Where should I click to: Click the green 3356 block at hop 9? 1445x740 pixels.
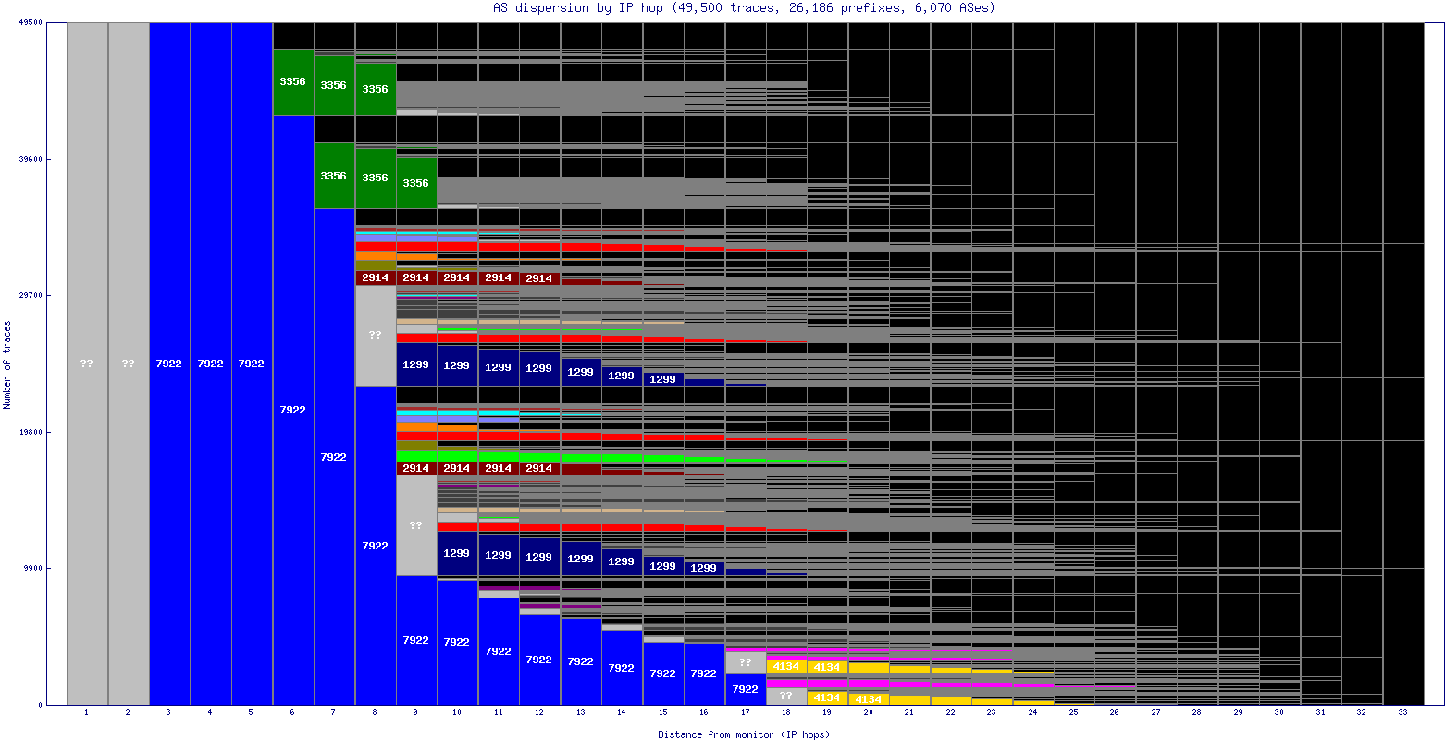pyautogui.click(x=416, y=183)
